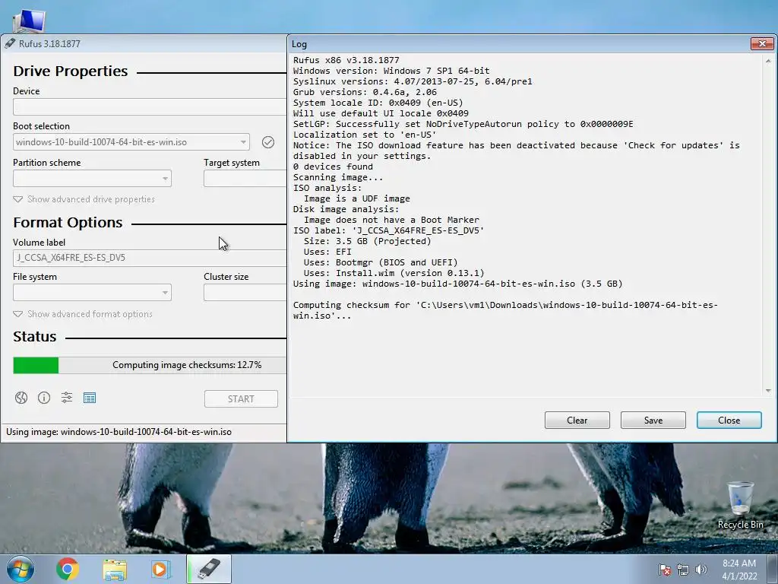Open the Target system dropdown
Screen dimensions: 778x584
point(245,178)
